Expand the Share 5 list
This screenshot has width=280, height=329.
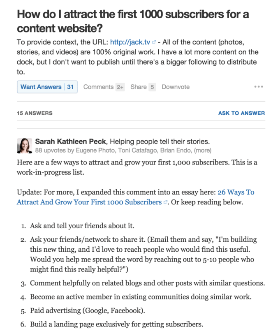(143, 87)
